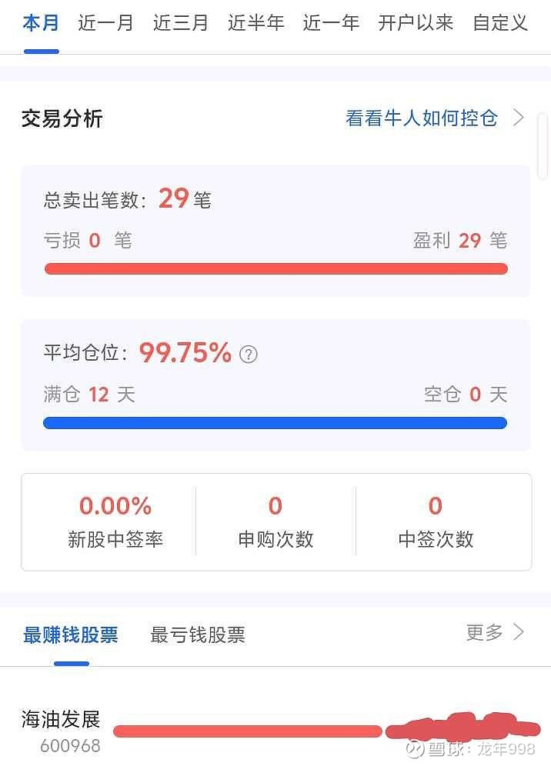Screen dimensions: 551x766
Task: Switch to 最亏钱股票 tab
Action: [198, 635]
